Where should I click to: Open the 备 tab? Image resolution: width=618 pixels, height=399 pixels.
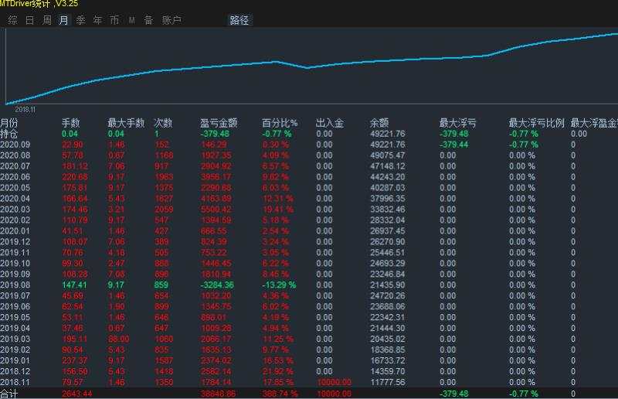pos(148,20)
